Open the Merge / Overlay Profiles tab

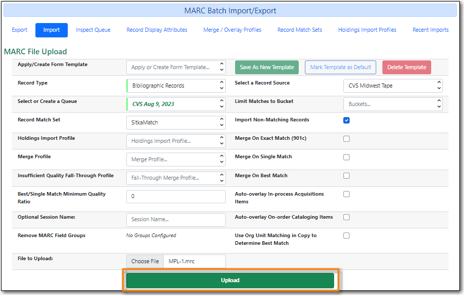[x=232, y=30]
